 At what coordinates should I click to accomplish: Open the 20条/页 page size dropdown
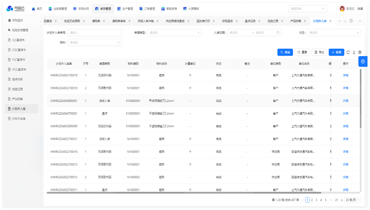point(353,200)
